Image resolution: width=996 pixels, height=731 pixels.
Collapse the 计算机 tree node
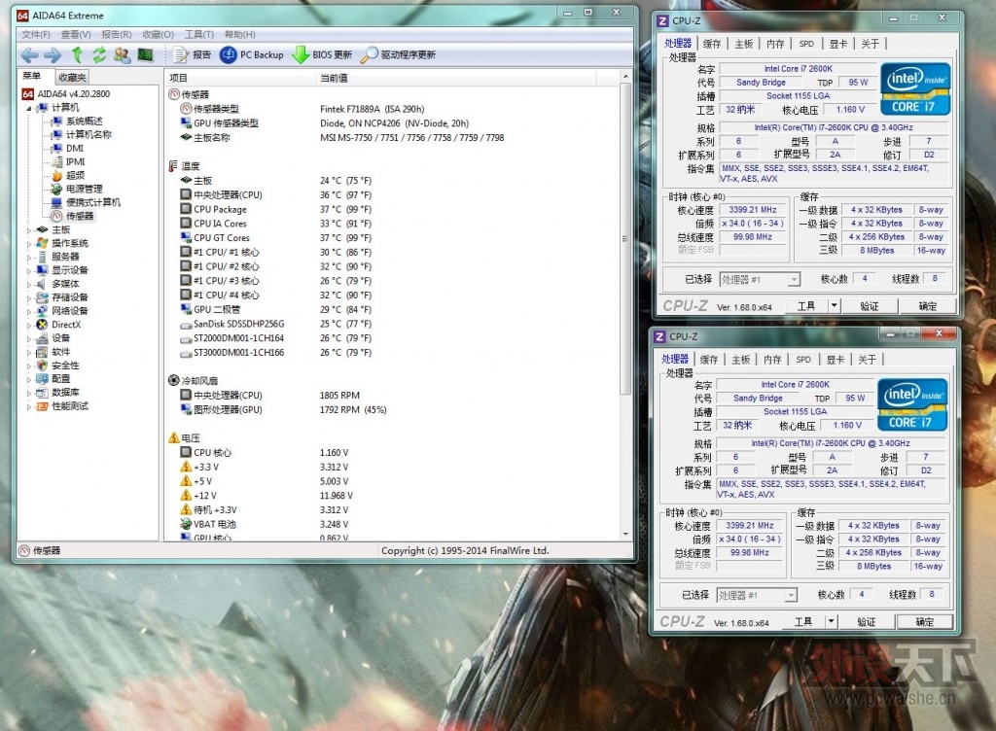(x=28, y=108)
